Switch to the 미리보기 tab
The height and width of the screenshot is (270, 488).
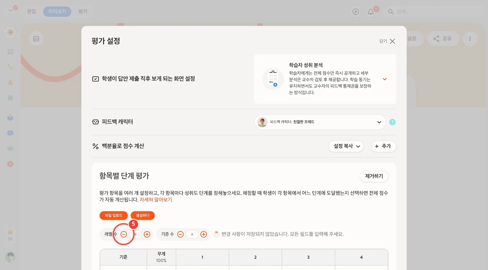(57, 11)
